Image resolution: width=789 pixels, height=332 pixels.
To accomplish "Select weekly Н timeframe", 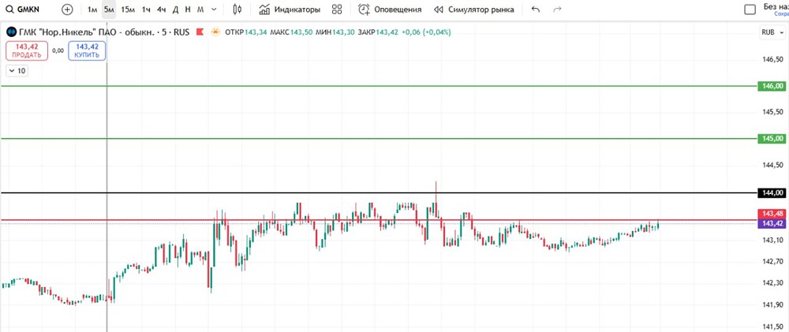I will [188, 9].
